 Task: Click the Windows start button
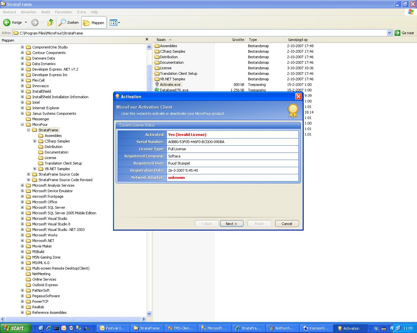(15, 328)
